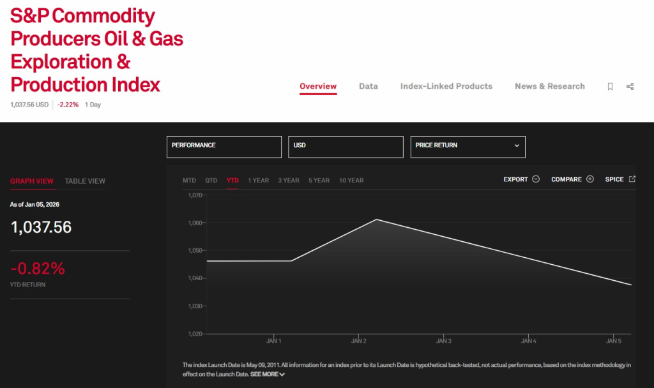Viewport: 654px width, 388px height.
Task: Open the USD currency dropdown
Action: point(346,146)
